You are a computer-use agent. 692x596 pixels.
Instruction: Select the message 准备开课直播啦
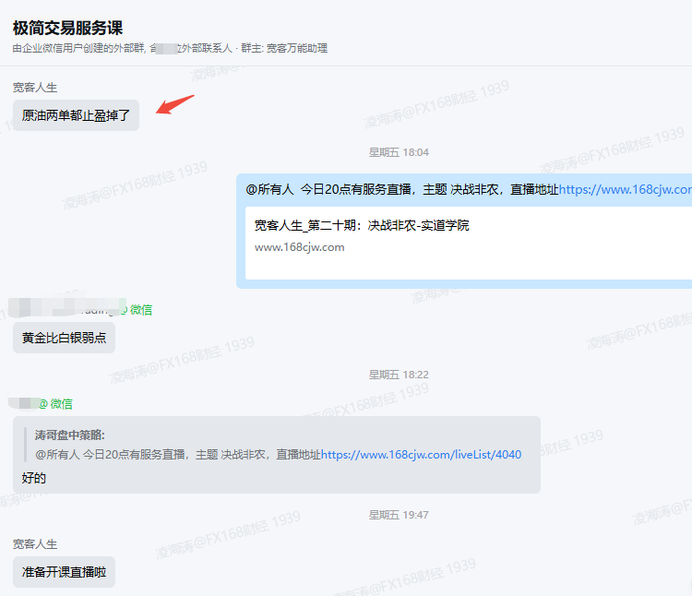pyautogui.click(x=64, y=572)
